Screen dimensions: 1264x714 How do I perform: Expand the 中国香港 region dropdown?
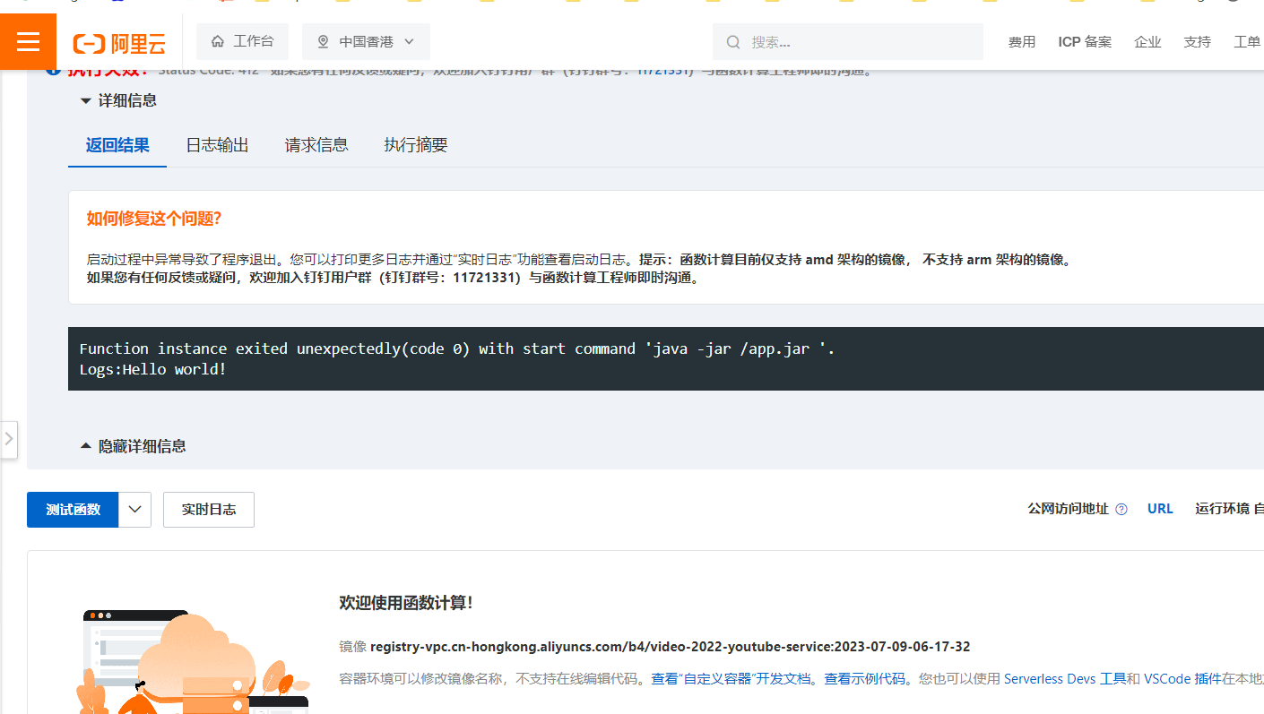click(366, 41)
